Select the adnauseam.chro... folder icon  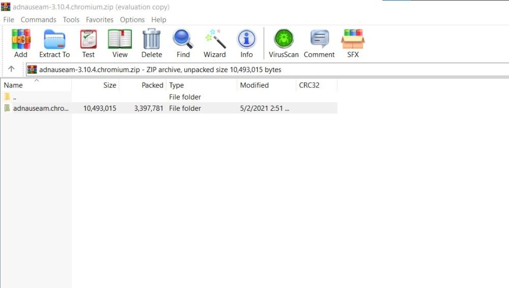point(7,108)
